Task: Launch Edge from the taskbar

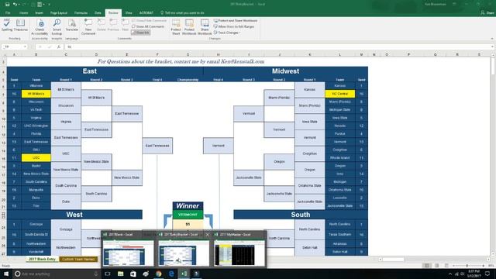Action: point(171,274)
